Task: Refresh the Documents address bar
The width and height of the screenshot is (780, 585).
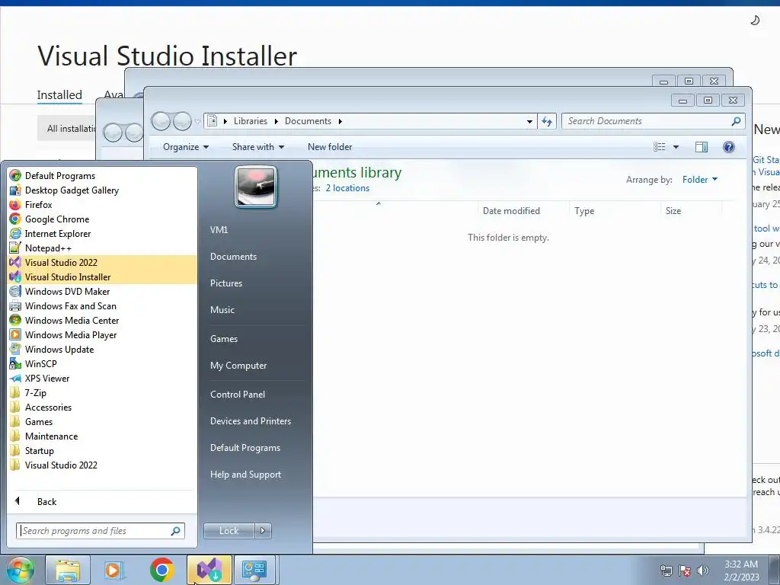Action: tap(547, 121)
